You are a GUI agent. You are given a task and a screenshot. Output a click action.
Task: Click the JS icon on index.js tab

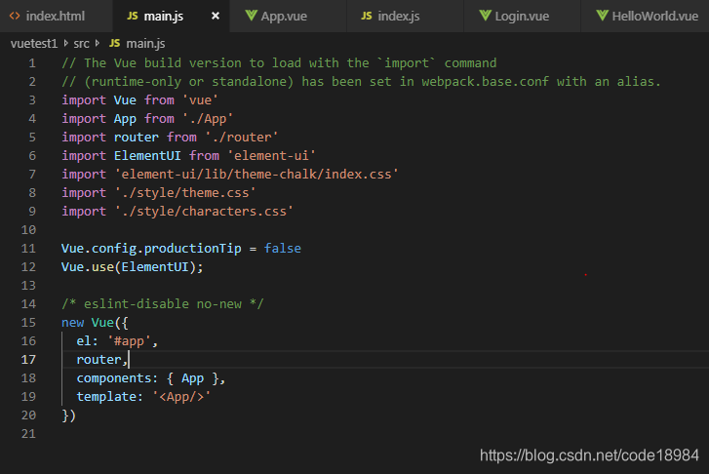(x=367, y=16)
